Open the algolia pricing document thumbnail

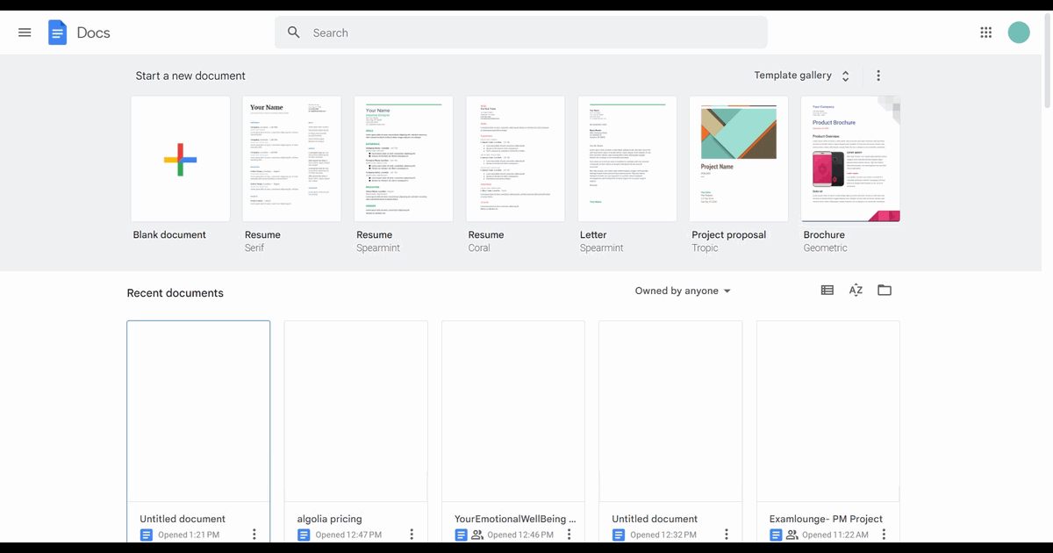point(356,411)
